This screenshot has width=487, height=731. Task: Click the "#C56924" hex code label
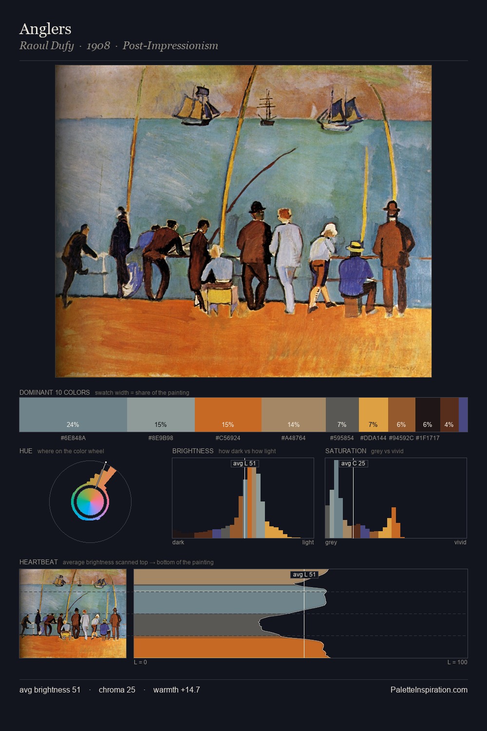(228, 438)
